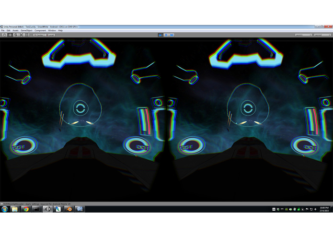Stop play mode using the Play button
Image resolution: width=333 pixels, height=237 pixels.
click(x=161, y=35)
